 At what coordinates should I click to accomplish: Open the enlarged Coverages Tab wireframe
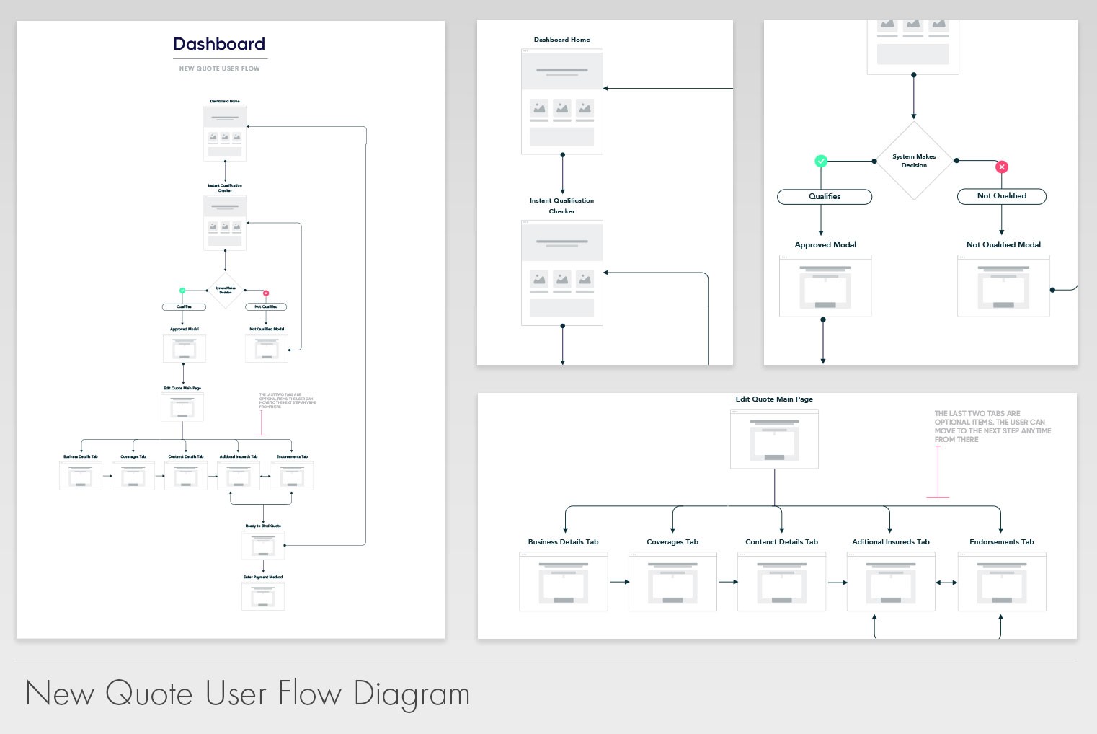point(672,582)
